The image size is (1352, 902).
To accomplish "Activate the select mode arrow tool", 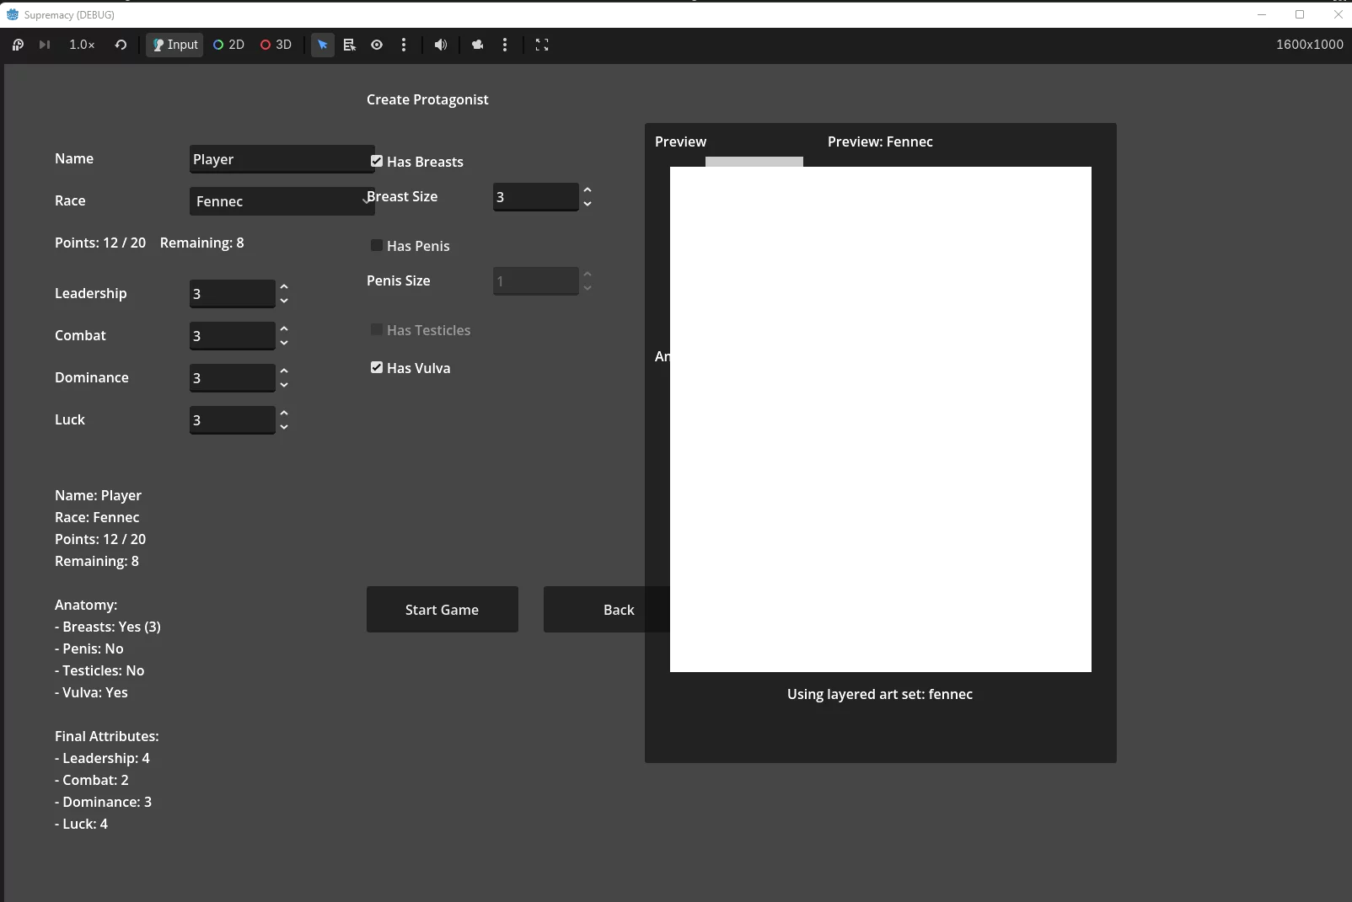I will click(322, 45).
